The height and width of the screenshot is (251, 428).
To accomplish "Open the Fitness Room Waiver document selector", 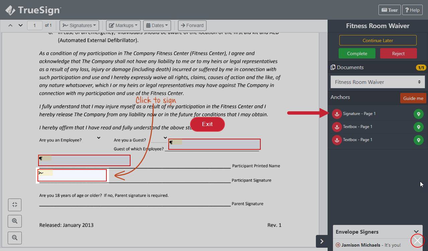I will click(x=377, y=82).
